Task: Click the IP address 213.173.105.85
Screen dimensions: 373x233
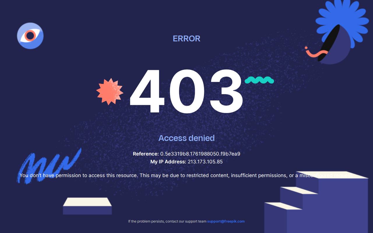Action: point(205,162)
